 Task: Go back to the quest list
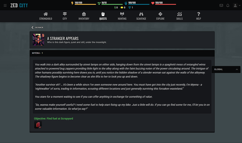37,27
